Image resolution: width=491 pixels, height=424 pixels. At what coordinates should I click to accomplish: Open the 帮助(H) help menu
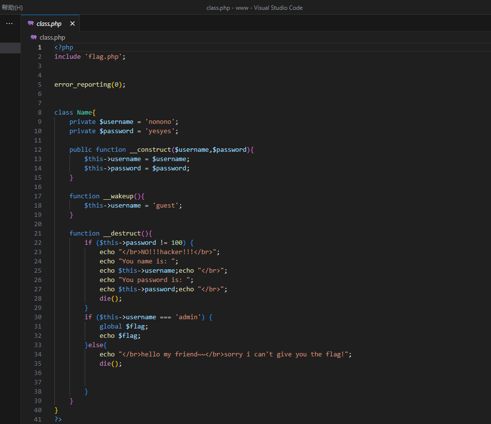pyautogui.click(x=12, y=7)
